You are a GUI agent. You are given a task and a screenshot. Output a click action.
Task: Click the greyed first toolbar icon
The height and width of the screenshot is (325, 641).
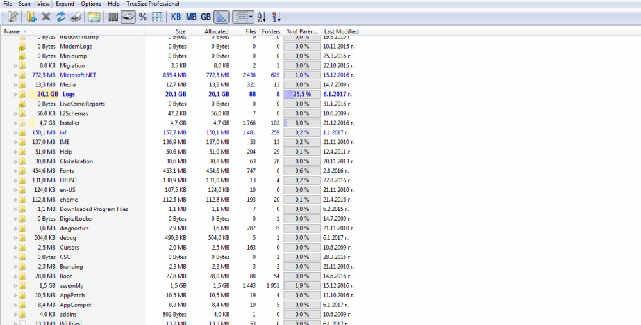pyautogui.click(x=13, y=17)
